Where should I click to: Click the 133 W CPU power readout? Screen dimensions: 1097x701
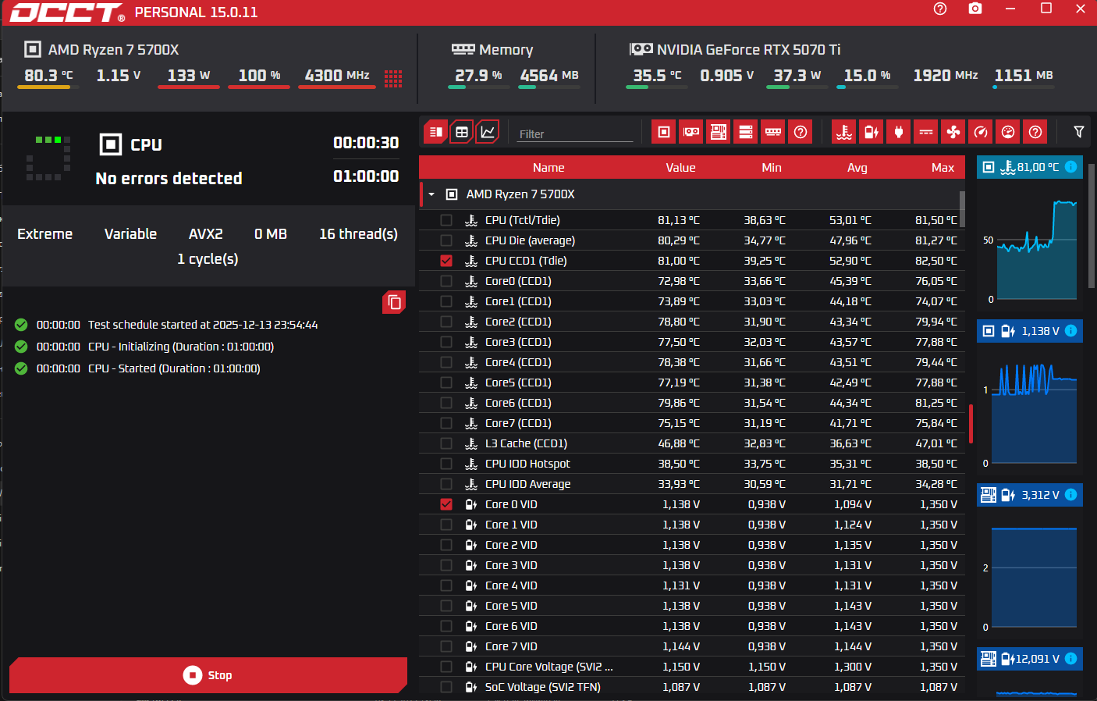point(189,76)
